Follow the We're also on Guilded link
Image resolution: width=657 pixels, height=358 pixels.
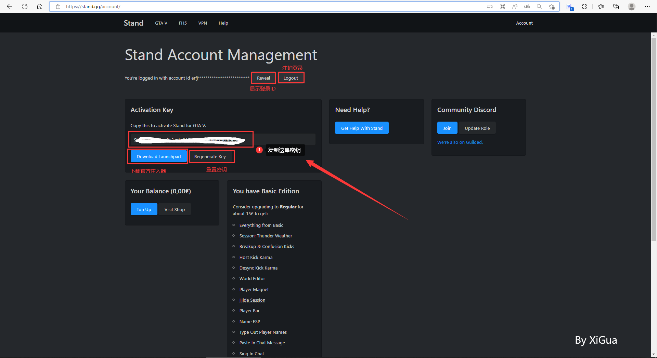pos(460,142)
